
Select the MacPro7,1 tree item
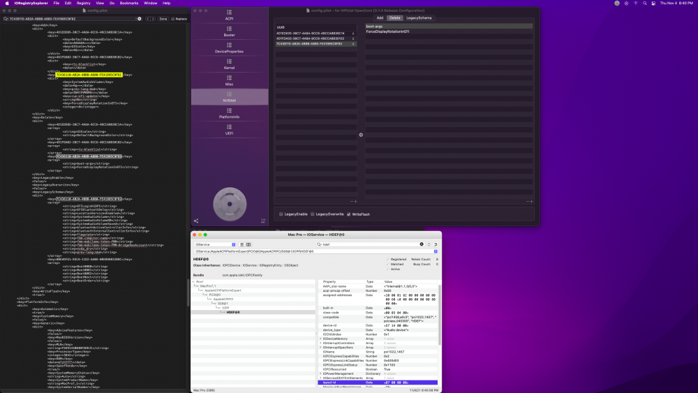point(208,286)
